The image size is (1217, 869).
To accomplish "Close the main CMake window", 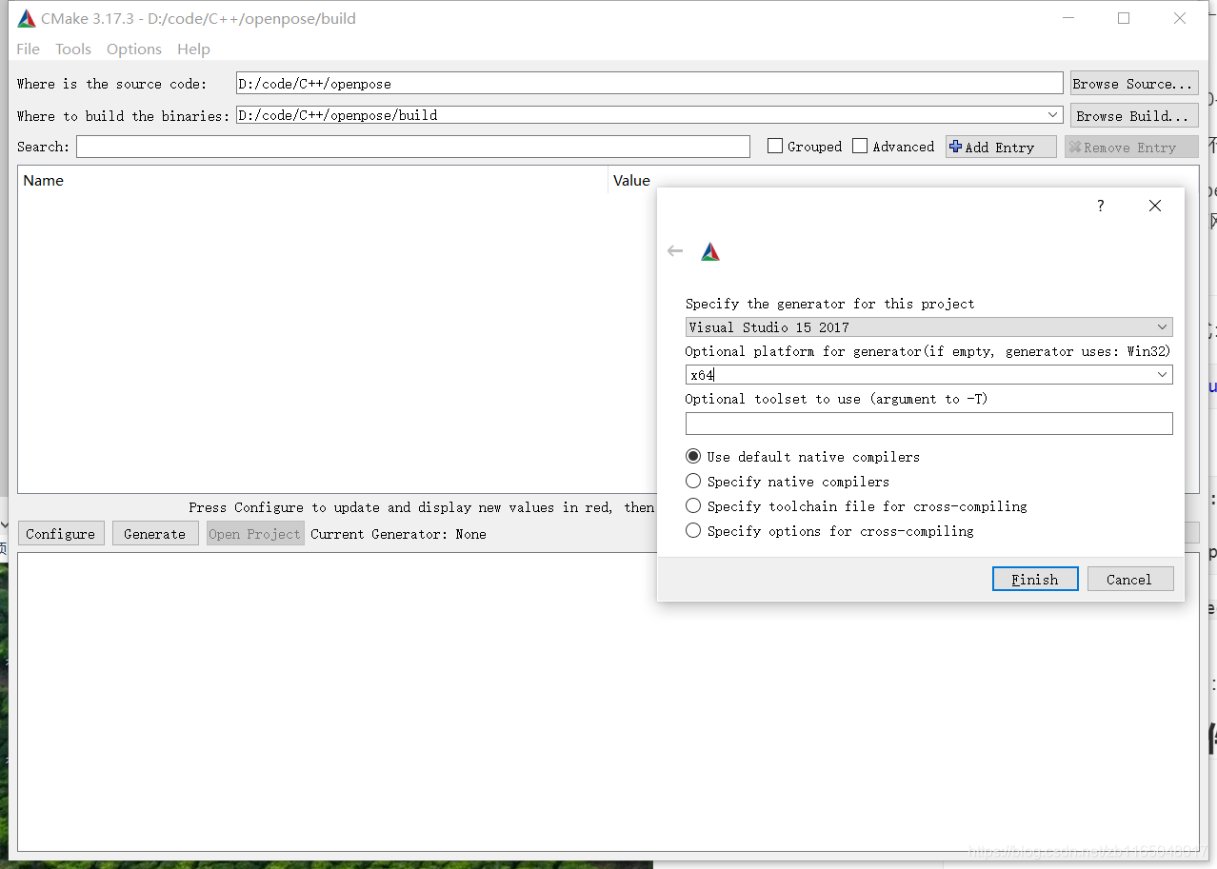I will pos(1180,18).
